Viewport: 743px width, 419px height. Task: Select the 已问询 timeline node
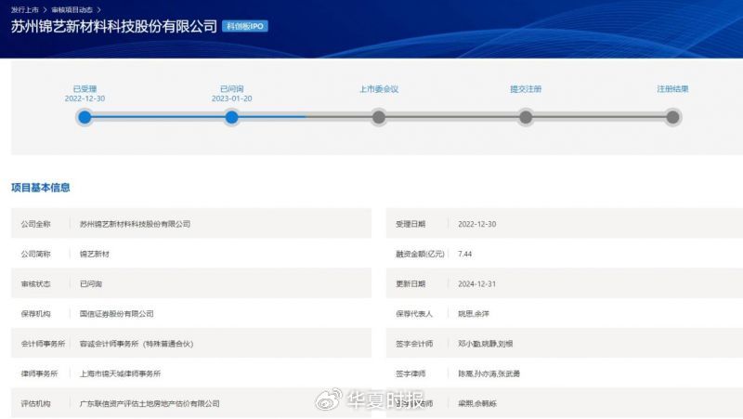click(231, 117)
